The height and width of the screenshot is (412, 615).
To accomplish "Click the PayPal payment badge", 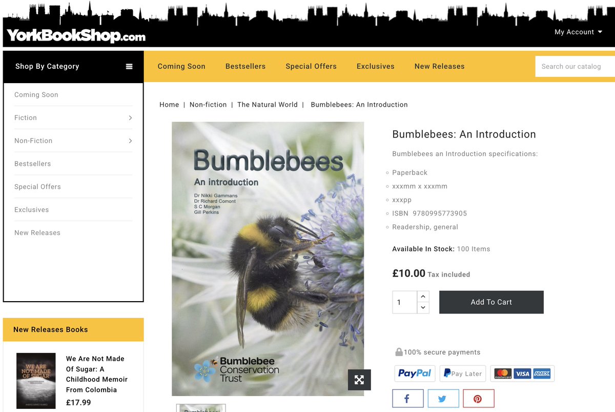I will coord(415,374).
